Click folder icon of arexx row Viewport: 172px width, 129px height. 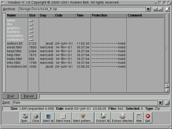click(31, 20)
